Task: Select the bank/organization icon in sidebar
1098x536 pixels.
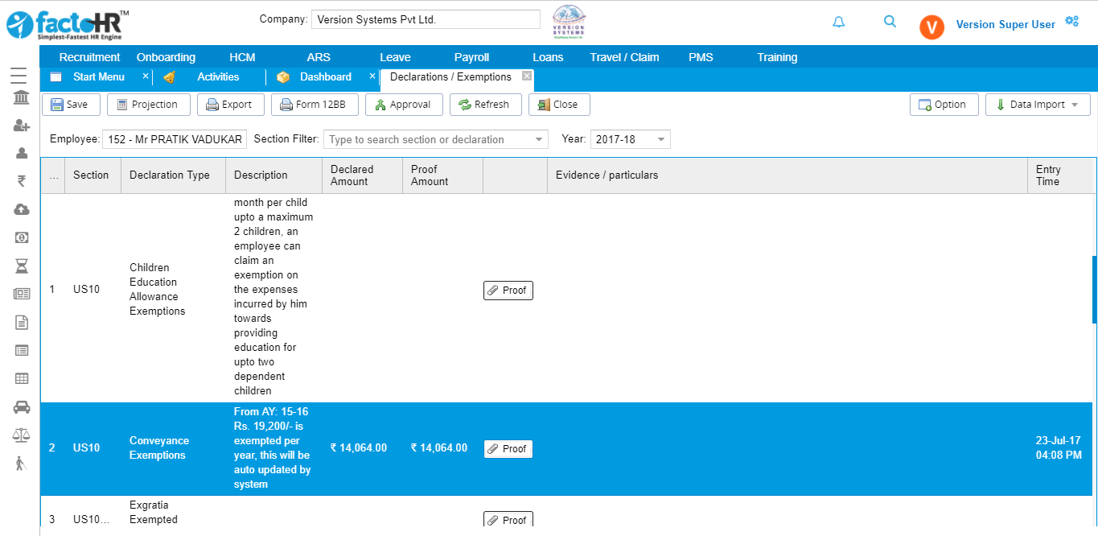Action: [x=21, y=97]
